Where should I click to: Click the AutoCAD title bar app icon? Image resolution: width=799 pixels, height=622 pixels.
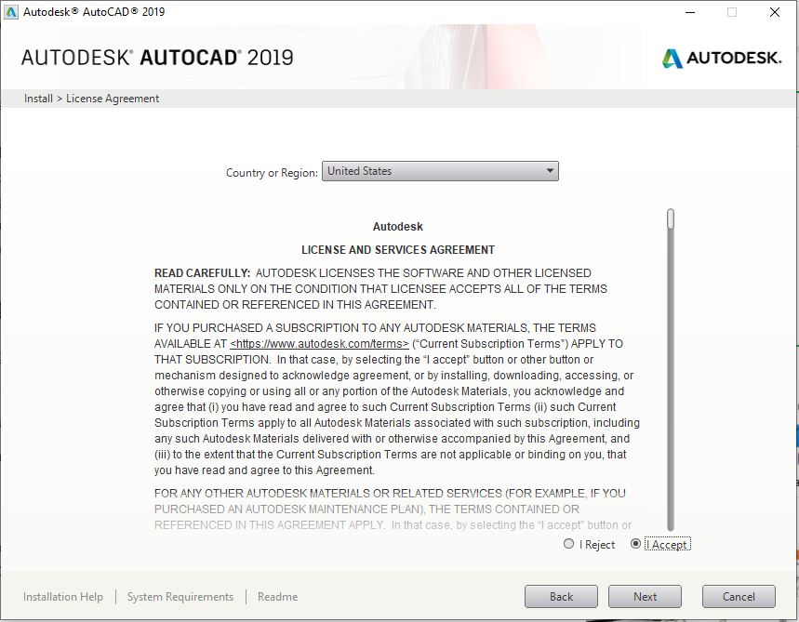[11, 12]
